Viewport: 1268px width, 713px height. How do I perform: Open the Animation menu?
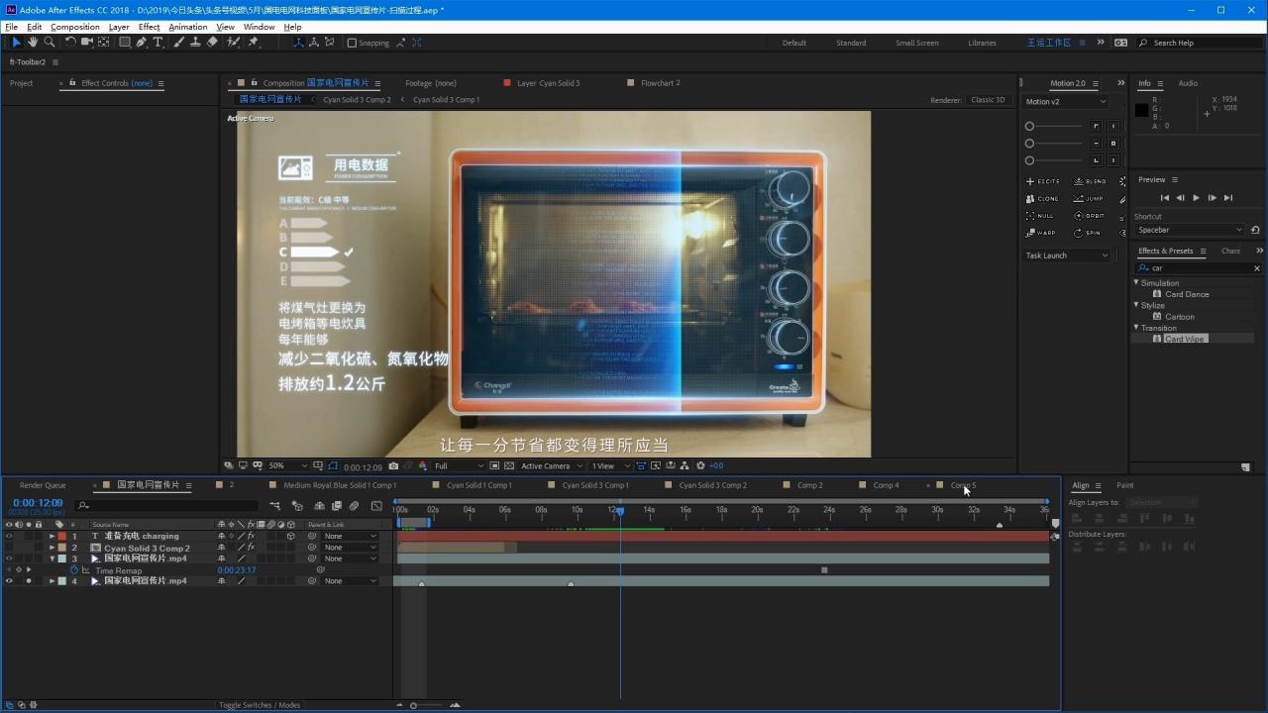[187, 27]
